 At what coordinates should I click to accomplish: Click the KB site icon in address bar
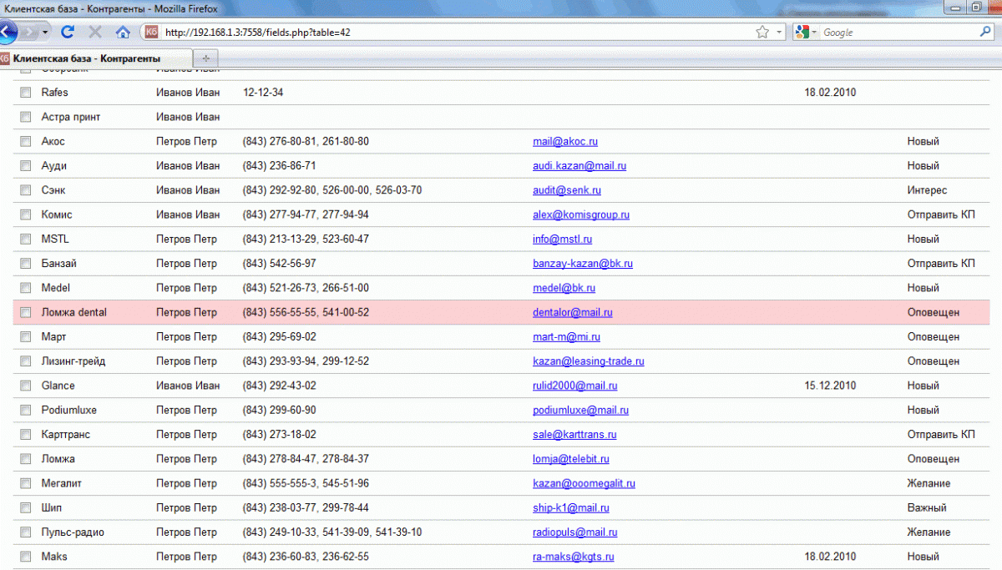point(151,32)
